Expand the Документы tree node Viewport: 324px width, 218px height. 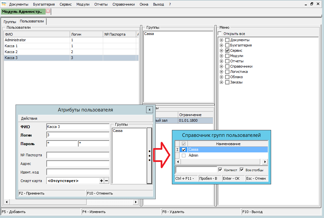pos(222,40)
